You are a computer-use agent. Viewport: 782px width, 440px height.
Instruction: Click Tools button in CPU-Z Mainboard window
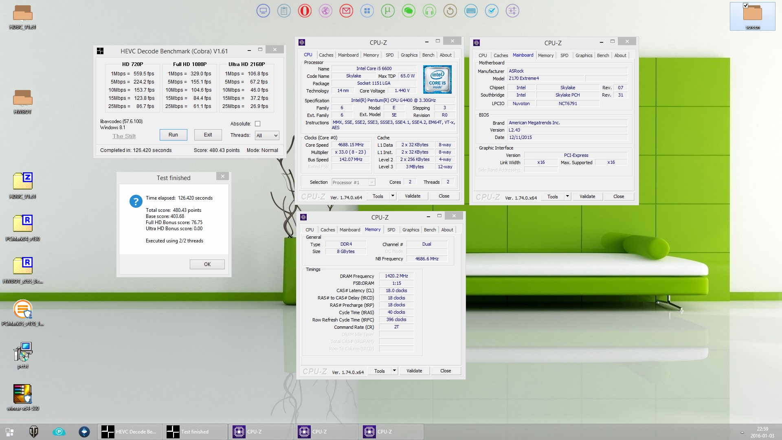(552, 197)
